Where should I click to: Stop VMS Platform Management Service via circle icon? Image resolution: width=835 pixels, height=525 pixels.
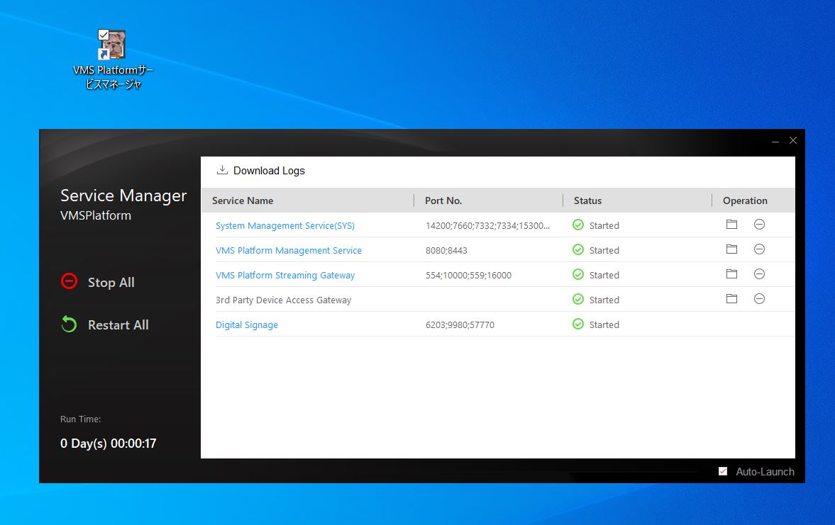[759, 249]
